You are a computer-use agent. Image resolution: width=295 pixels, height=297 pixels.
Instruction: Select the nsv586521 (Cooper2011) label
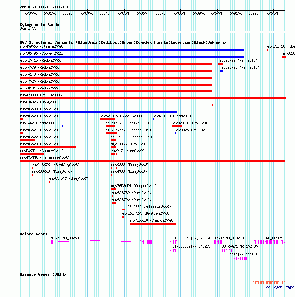[x=42, y=130]
